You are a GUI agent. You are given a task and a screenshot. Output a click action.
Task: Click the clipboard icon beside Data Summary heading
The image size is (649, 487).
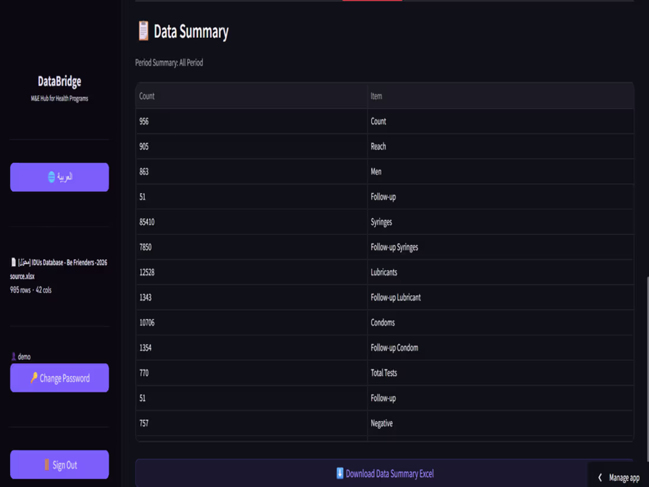pyautogui.click(x=143, y=31)
